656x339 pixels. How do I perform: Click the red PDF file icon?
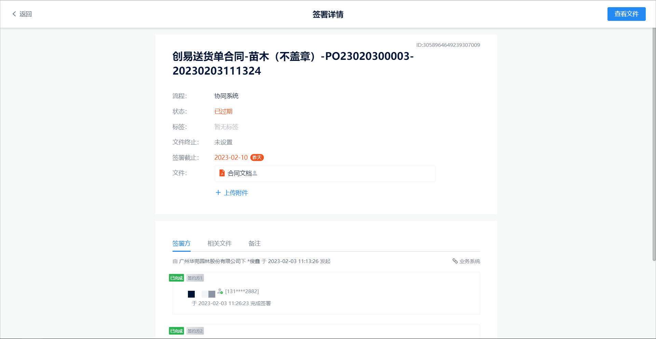click(222, 173)
